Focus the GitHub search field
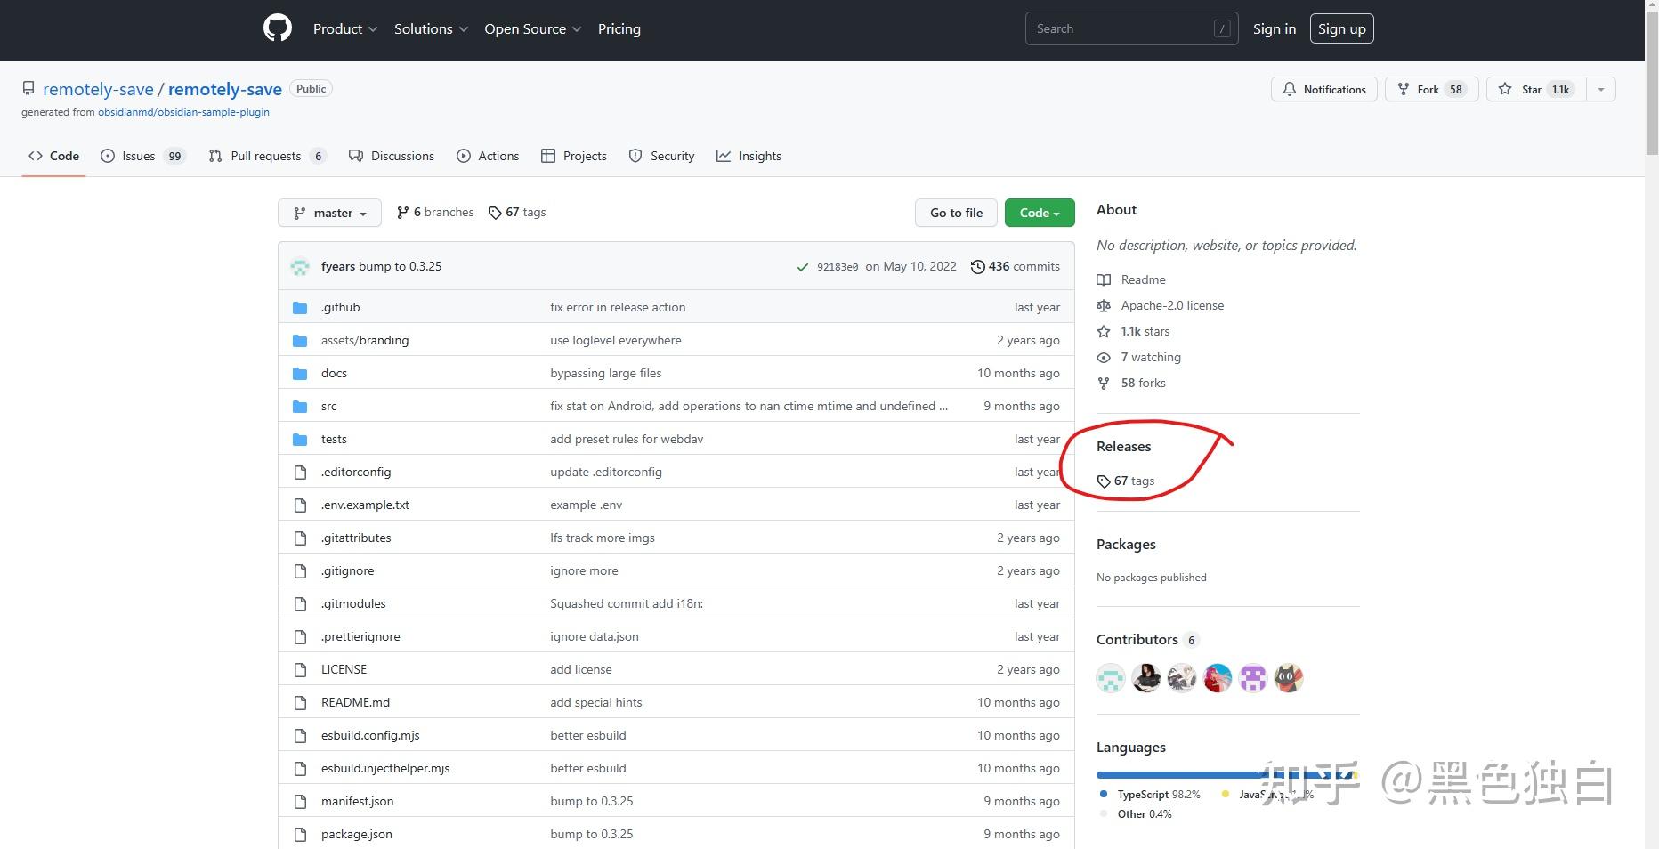 click(1131, 28)
